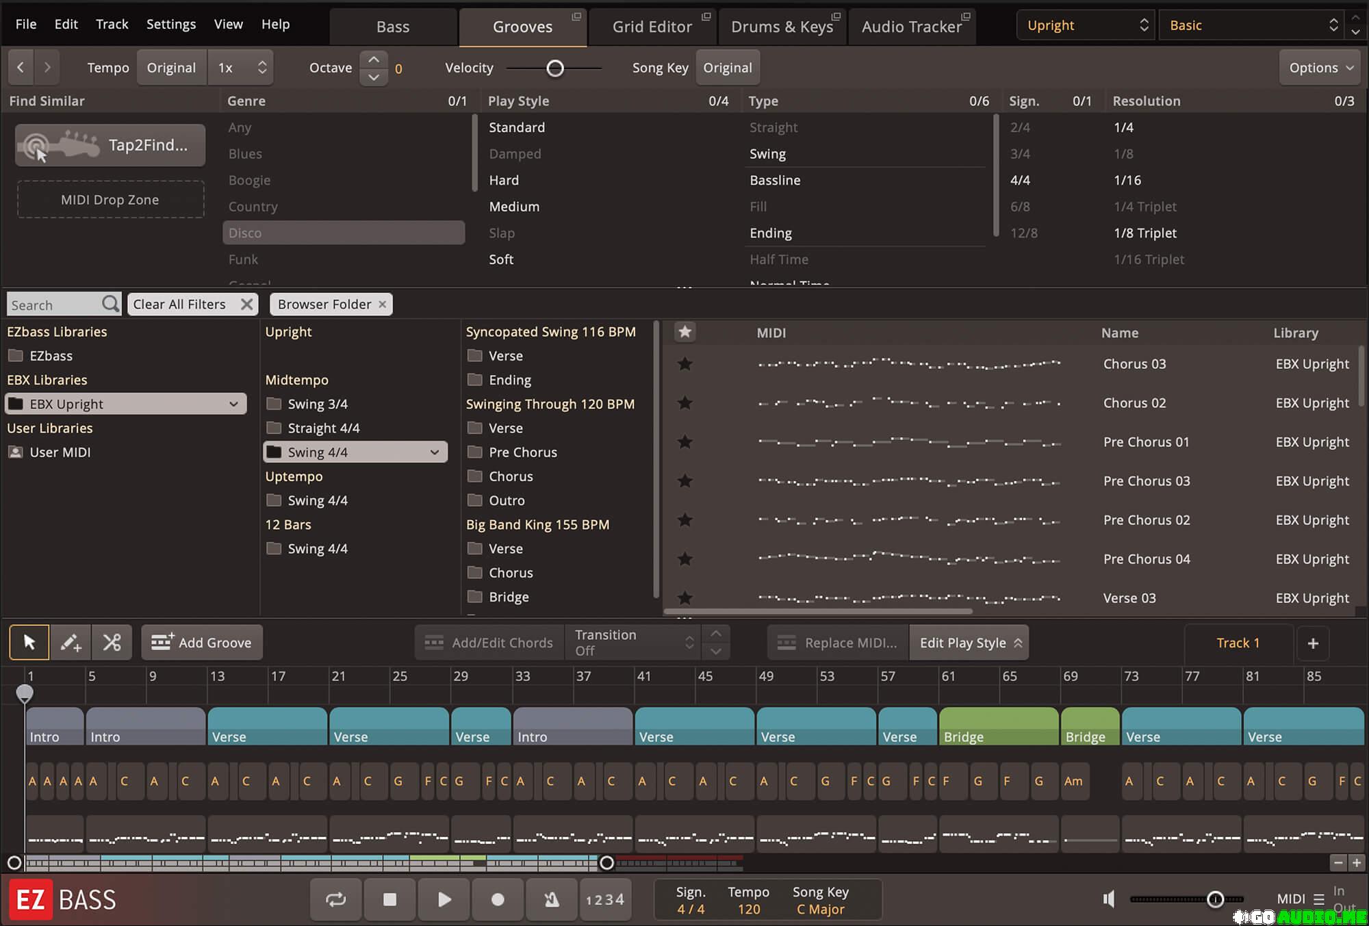Screen dimensions: 1369x926
Task: Switch to the Grid Editor tab
Action: pos(652,27)
